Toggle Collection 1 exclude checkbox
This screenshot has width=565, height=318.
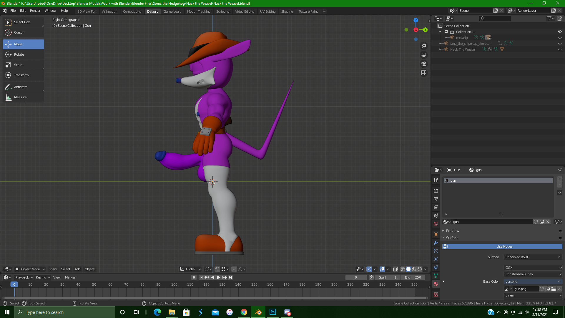pyautogui.click(x=446, y=32)
